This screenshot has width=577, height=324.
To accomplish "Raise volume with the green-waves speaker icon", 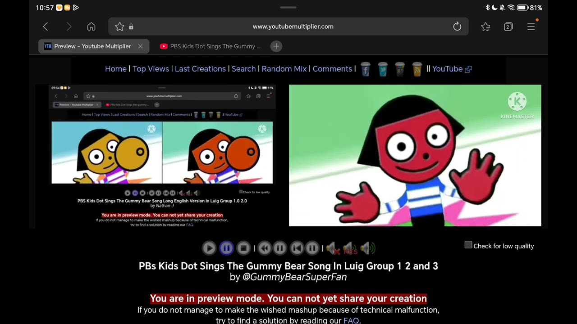I will pyautogui.click(x=368, y=248).
